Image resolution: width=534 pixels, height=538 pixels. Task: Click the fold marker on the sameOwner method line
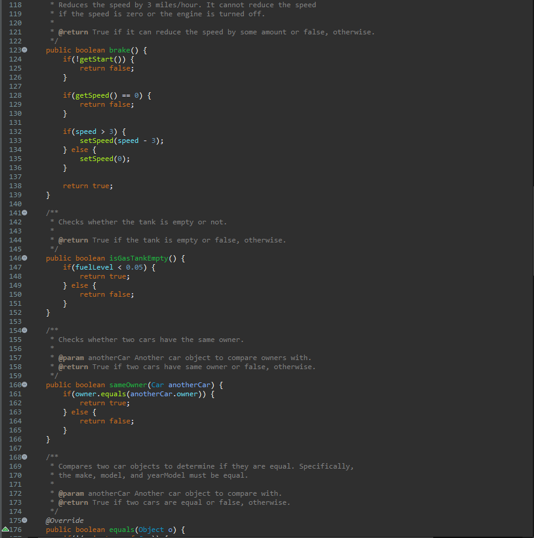click(x=25, y=384)
